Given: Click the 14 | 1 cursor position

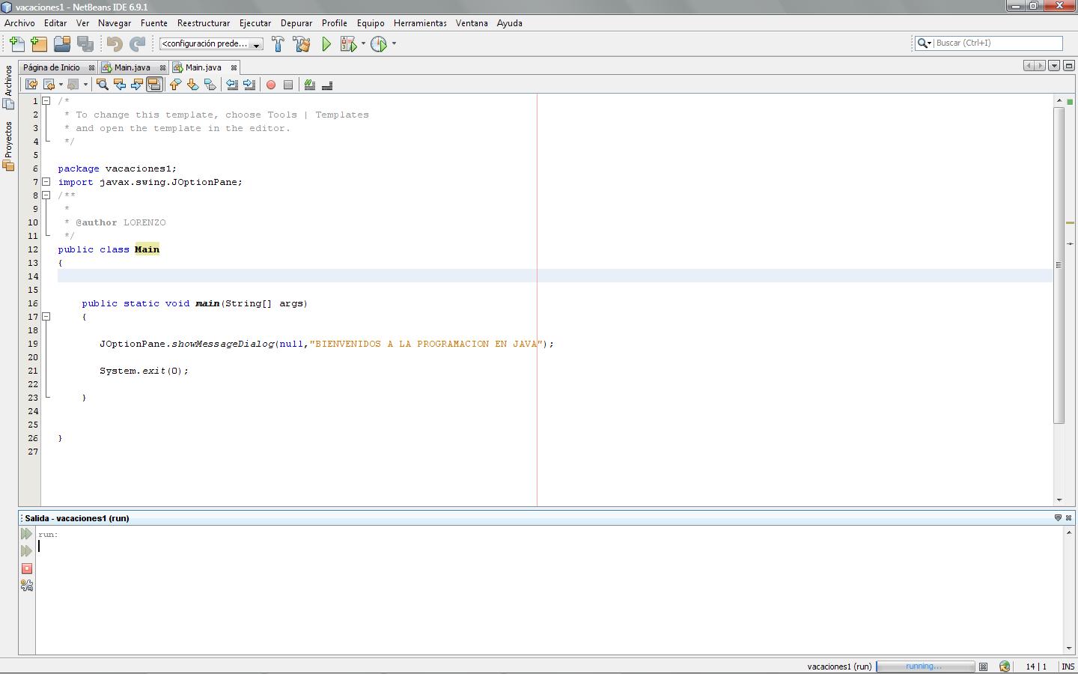Looking at the screenshot, I should pyautogui.click(x=1036, y=667).
